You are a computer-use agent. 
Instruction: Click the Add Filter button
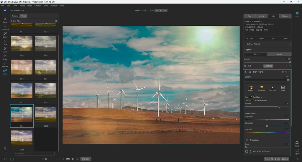tap(268, 66)
